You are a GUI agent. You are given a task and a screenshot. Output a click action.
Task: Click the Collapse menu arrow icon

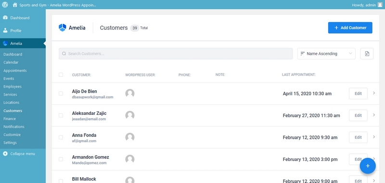click(5, 154)
